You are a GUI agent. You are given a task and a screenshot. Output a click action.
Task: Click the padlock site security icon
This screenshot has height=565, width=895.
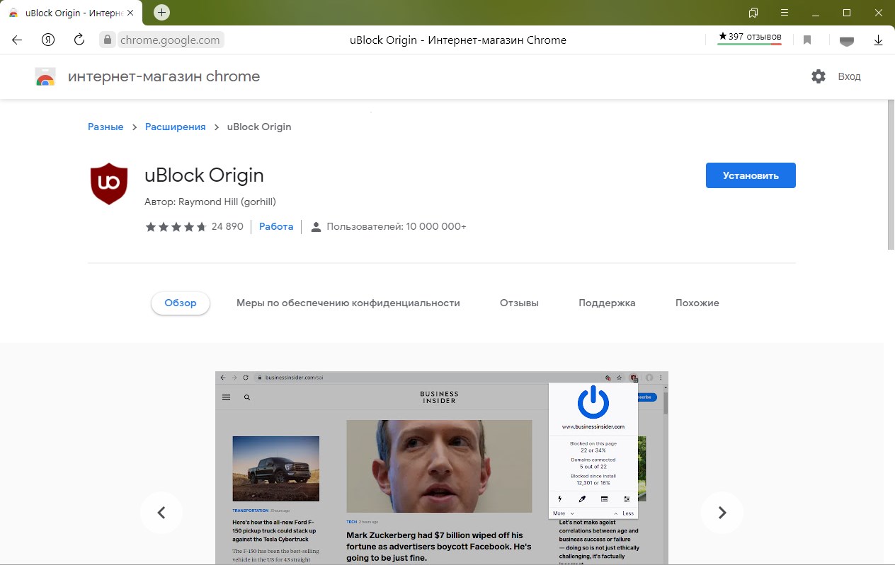coord(108,40)
